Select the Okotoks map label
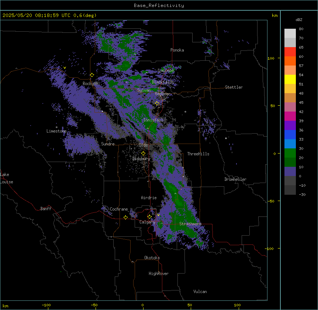 coord(152,258)
